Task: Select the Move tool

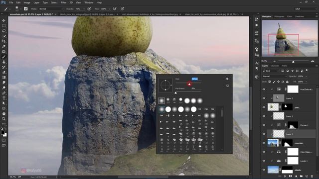Action: click(x=3, y=21)
